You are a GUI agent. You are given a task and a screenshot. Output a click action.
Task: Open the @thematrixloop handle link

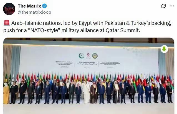34,12
